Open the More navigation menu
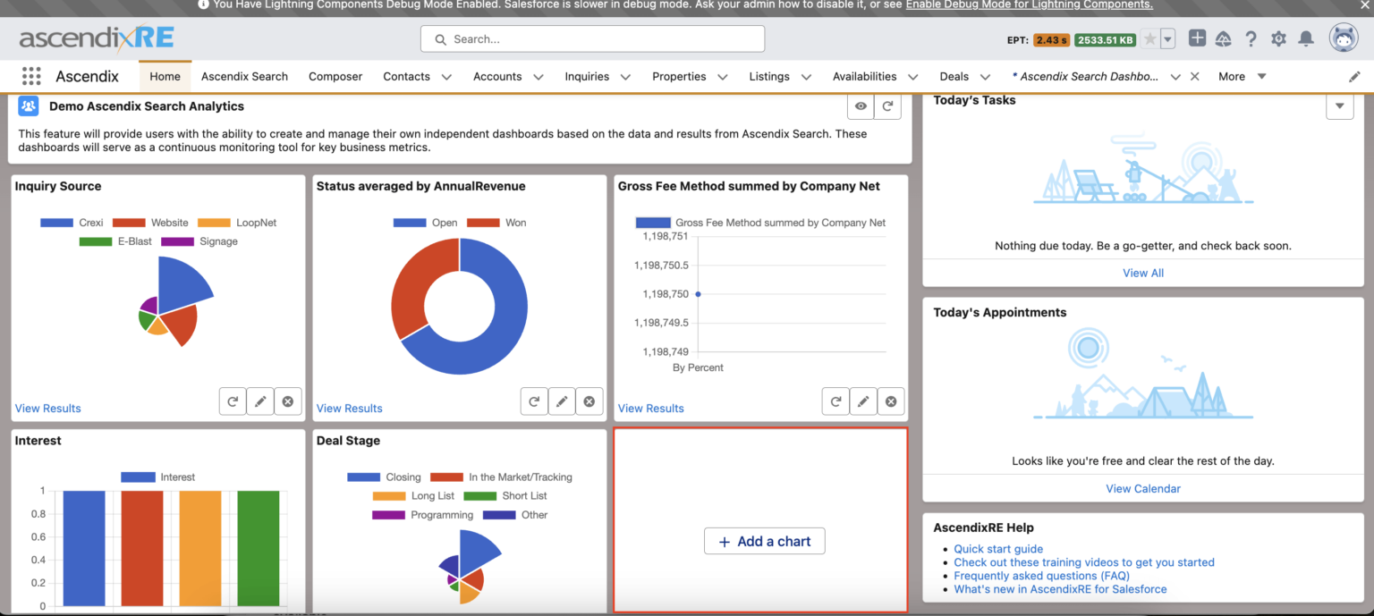 (1243, 77)
